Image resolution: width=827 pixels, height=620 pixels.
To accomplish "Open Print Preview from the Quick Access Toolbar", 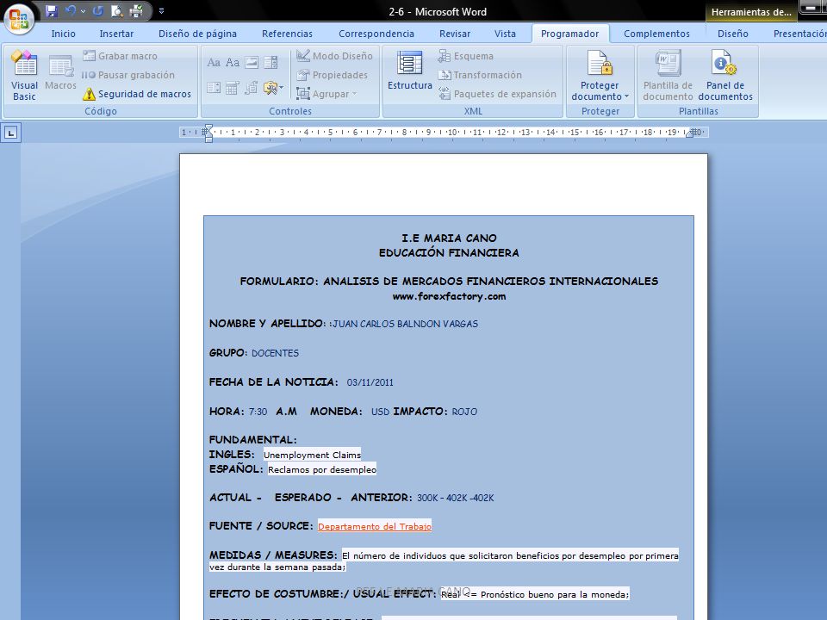I will 117,10.
